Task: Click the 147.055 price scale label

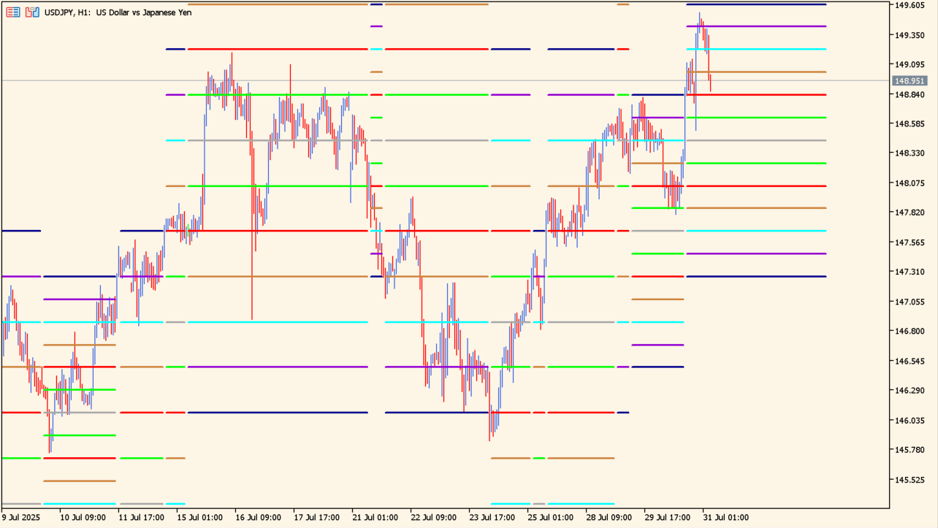Action: coord(910,302)
